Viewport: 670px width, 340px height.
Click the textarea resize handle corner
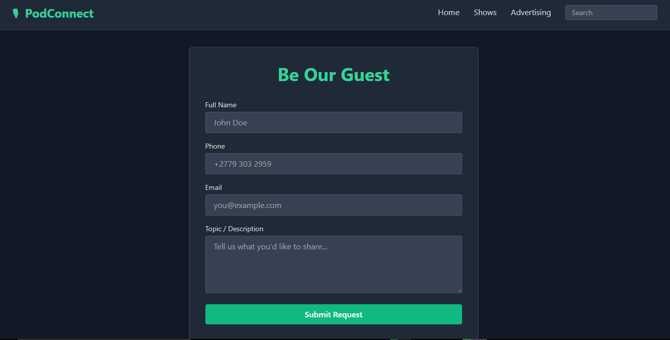(x=459, y=290)
